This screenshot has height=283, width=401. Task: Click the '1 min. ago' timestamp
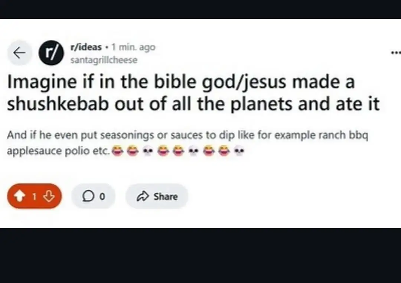[x=133, y=47]
